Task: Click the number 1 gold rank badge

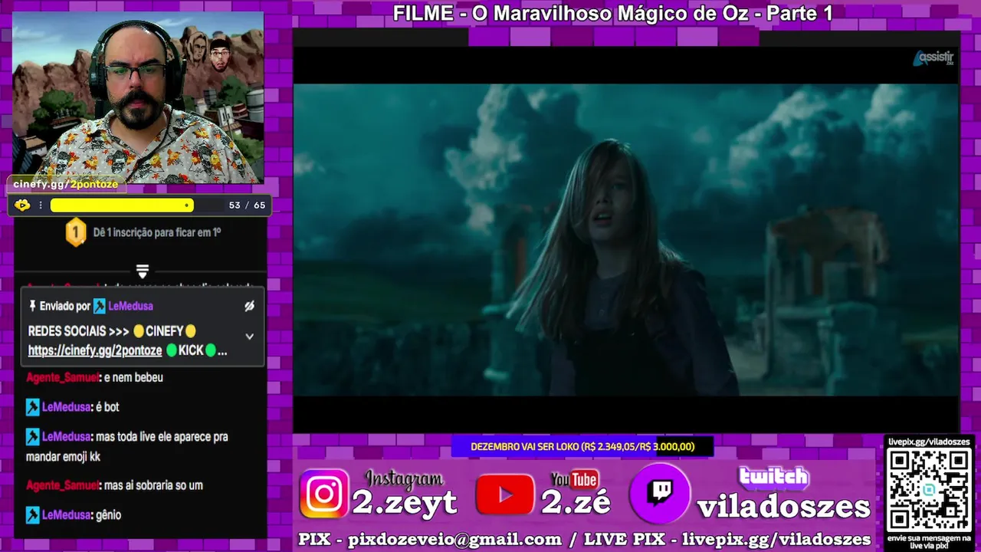Action: click(75, 232)
